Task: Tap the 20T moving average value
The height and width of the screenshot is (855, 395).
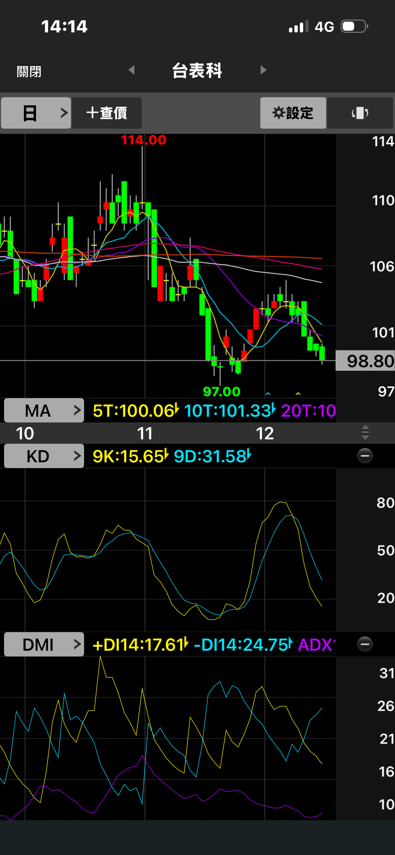Action: tap(308, 411)
